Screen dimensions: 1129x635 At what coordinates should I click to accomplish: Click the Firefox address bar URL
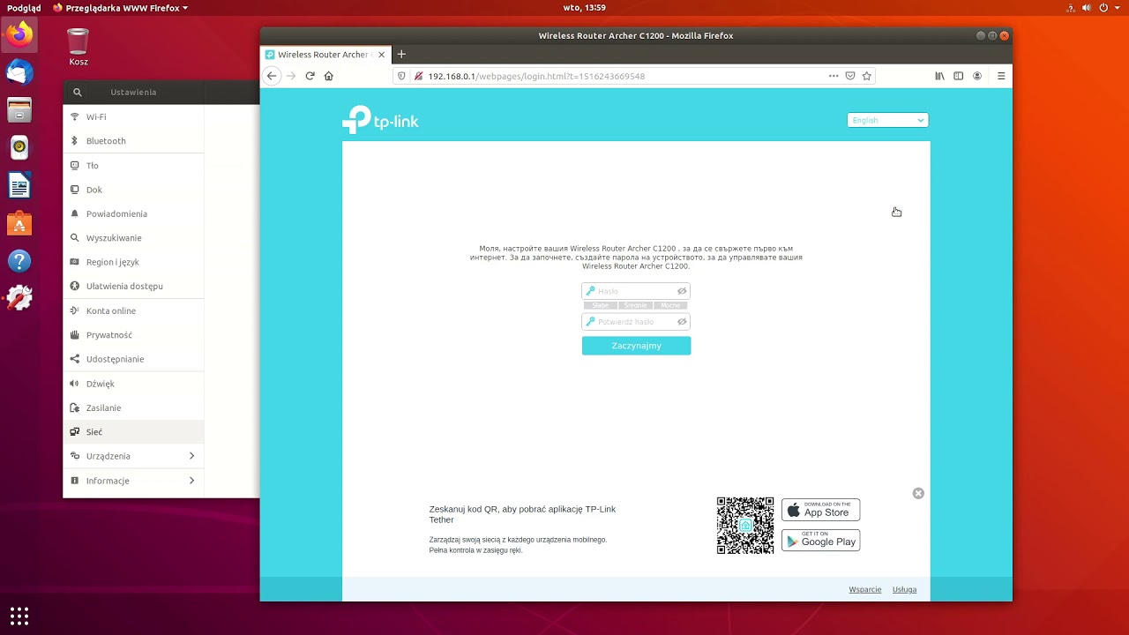click(x=536, y=76)
